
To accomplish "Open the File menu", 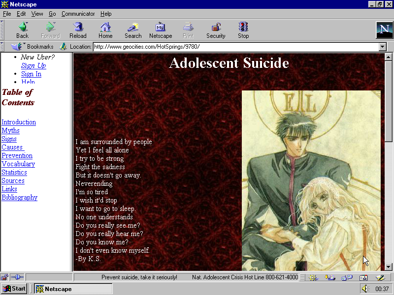I will [x=7, y=14].
